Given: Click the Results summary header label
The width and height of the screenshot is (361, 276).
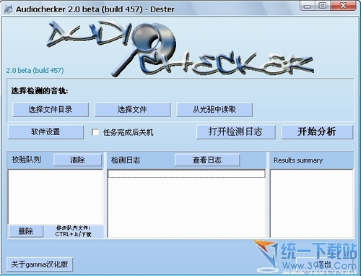Looking at the screenshot, I should (298, 160).
